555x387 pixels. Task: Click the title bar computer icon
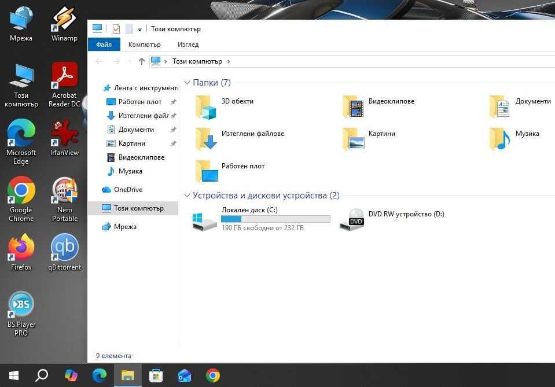tap(97, 28)
